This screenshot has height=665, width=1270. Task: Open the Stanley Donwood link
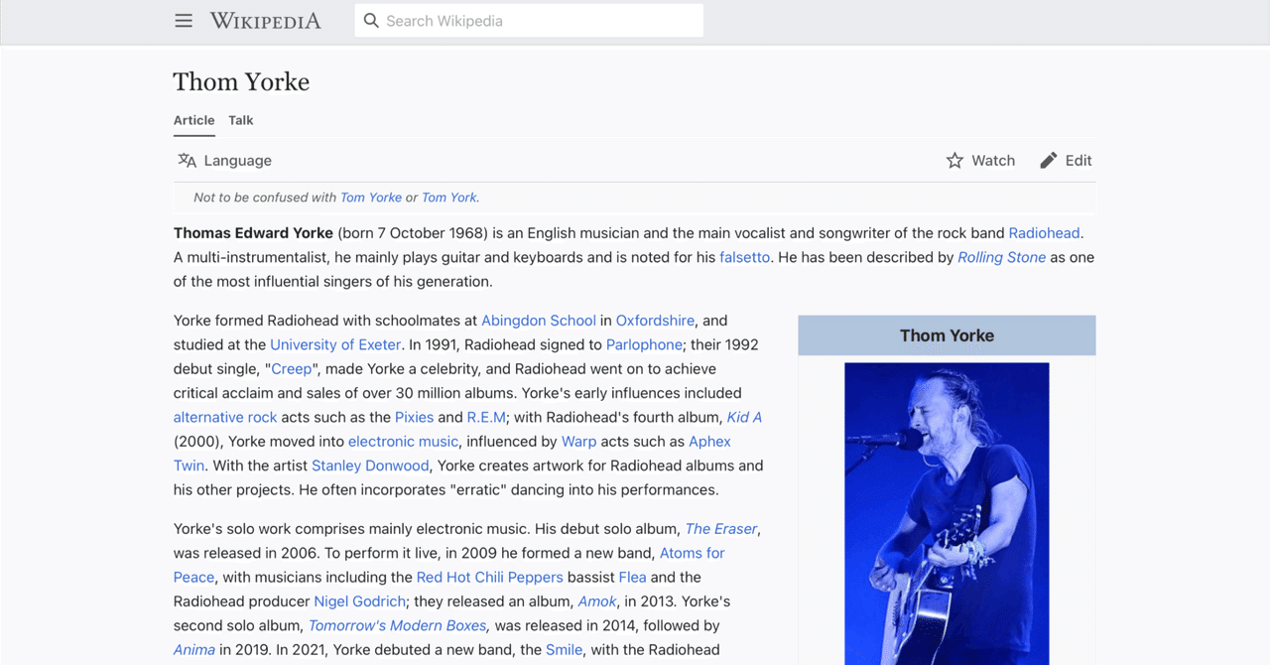coord(370,465)
